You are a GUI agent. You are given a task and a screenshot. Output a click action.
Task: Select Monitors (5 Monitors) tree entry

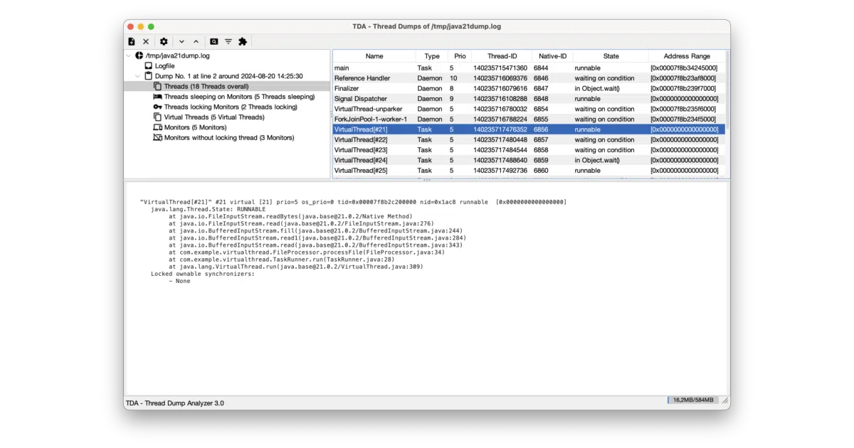click(x=195, y=127)
